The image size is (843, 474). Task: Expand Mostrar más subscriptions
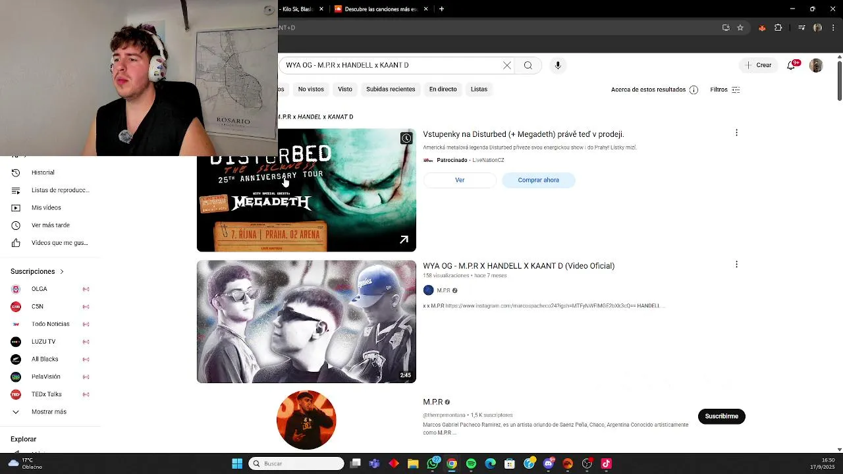[50, 411]
